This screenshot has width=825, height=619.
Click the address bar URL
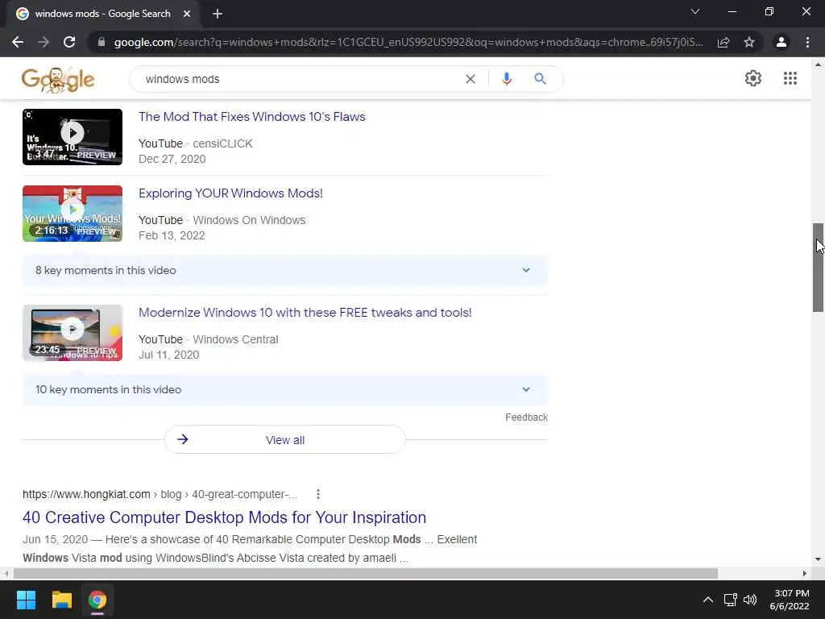pyautogui.click(x=408, y=42)
